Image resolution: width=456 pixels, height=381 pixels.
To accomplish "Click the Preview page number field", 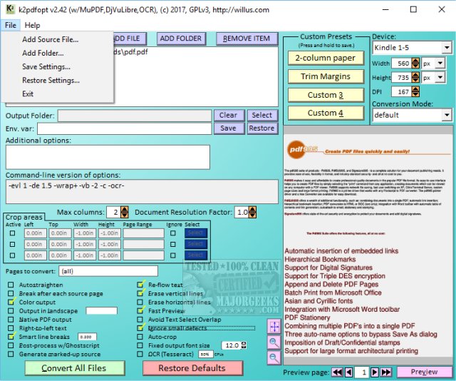I will click(362, 372).
